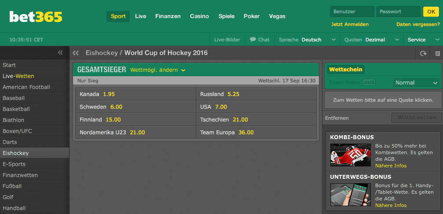Select Tschechien odds 21.00
The width and height of the screenshot is (443, 214).
256,120
